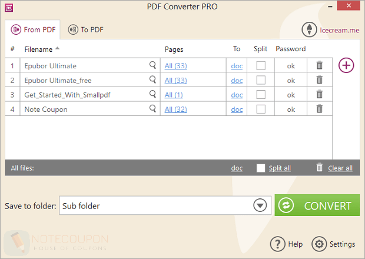Open the All (32) pages link
365x259 pixels.
click(x=176, y=109)
